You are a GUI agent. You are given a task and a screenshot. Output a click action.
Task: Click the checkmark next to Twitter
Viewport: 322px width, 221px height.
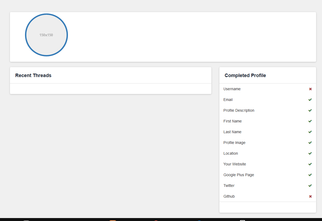tap(310, 186)
